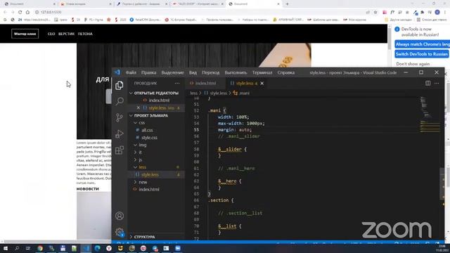The image size is (450, 253).
Task: Close the style.less editor tab
Action: [x=262, y=83]
